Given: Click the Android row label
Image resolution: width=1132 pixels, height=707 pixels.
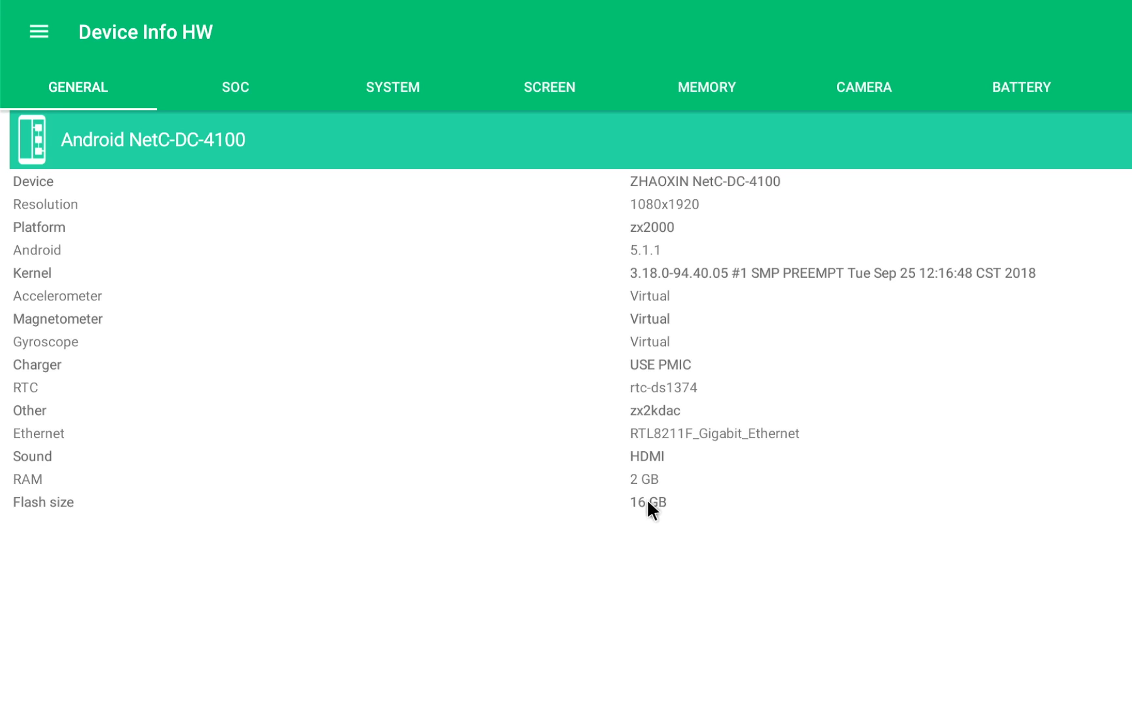Looking at the screenshot, I should (37, 250).
